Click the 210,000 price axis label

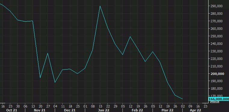coord(217,66)
